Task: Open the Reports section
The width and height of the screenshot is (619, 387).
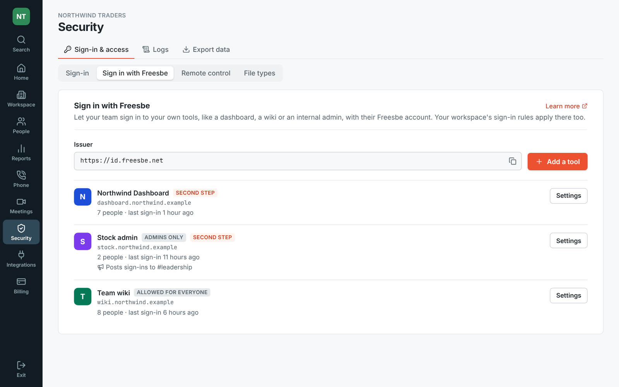Action: pos(21,153)
